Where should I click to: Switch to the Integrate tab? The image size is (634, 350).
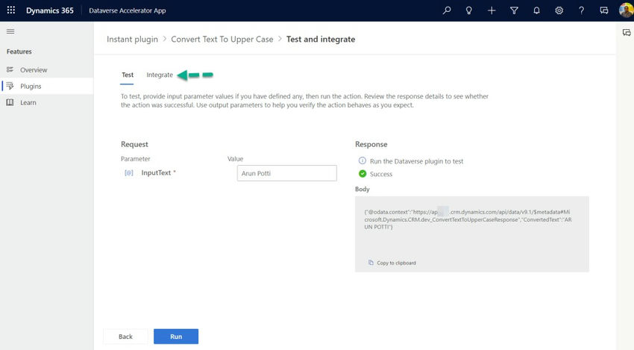pyautogui.click(x=160, y=75)
